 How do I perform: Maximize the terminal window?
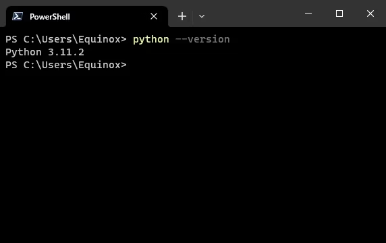pos(339,13)
